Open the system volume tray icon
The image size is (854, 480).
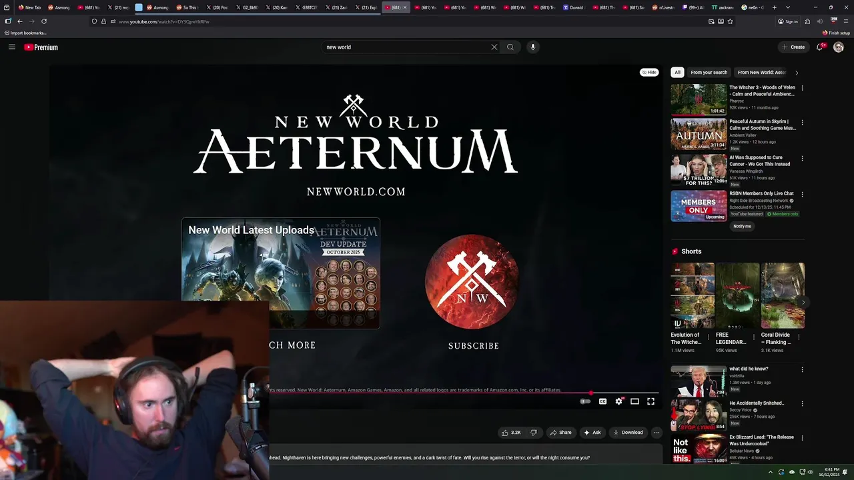click(810, 472)
